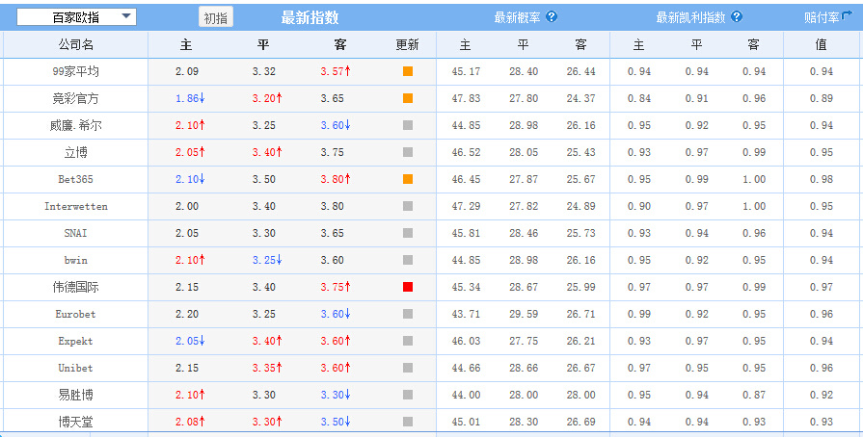Click the 伟德国际 company name

[x=76, y=287]
